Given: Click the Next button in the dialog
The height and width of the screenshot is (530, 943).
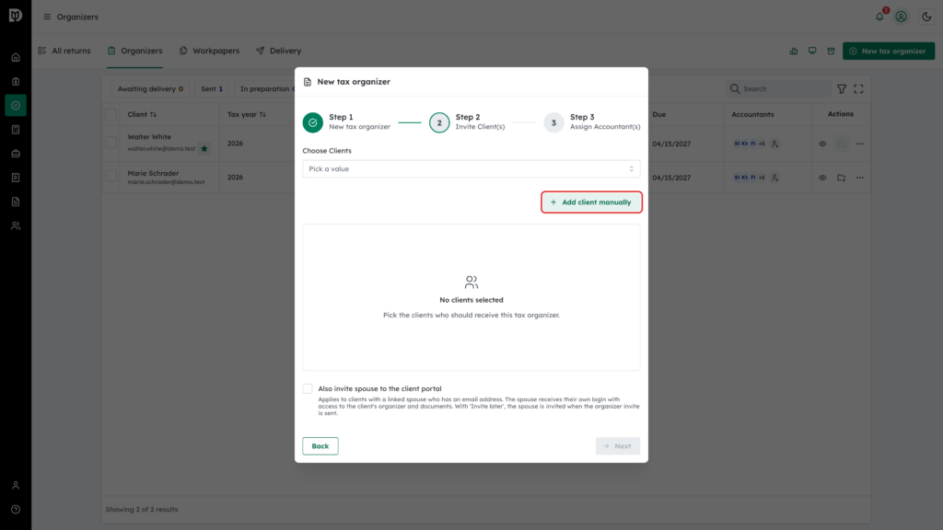Looking at the screenshot, I should 618,446.
